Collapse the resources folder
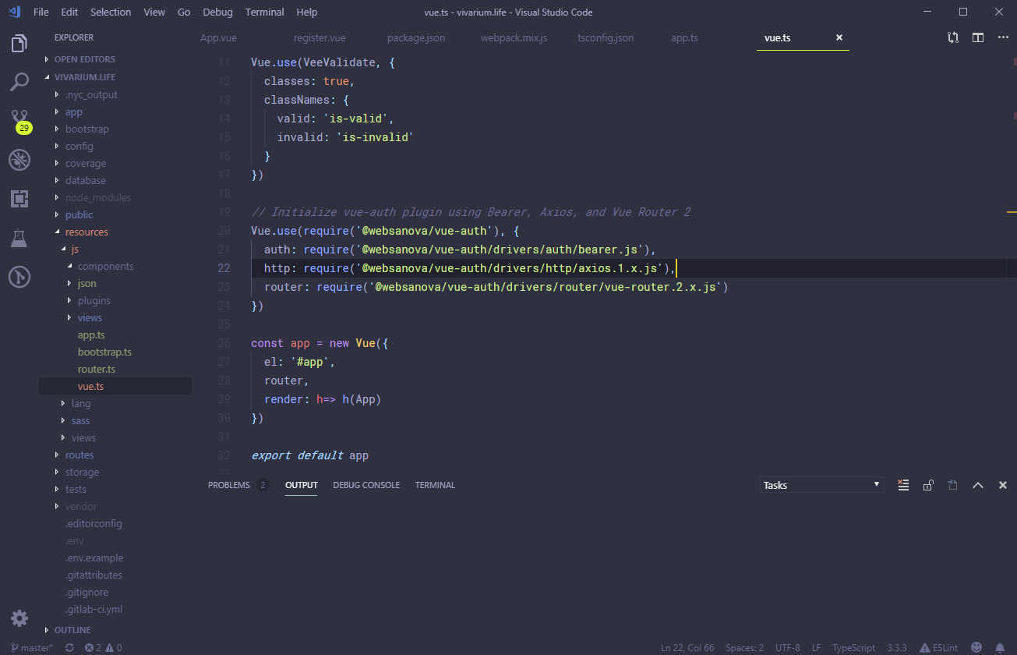 (87, 232)
